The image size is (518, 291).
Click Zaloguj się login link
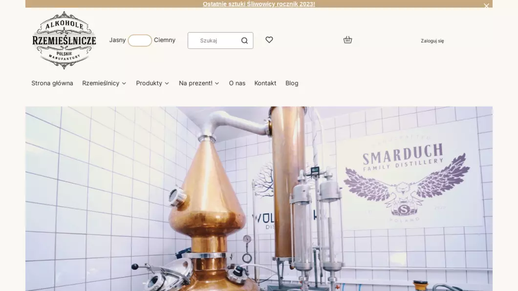point(432,41)
